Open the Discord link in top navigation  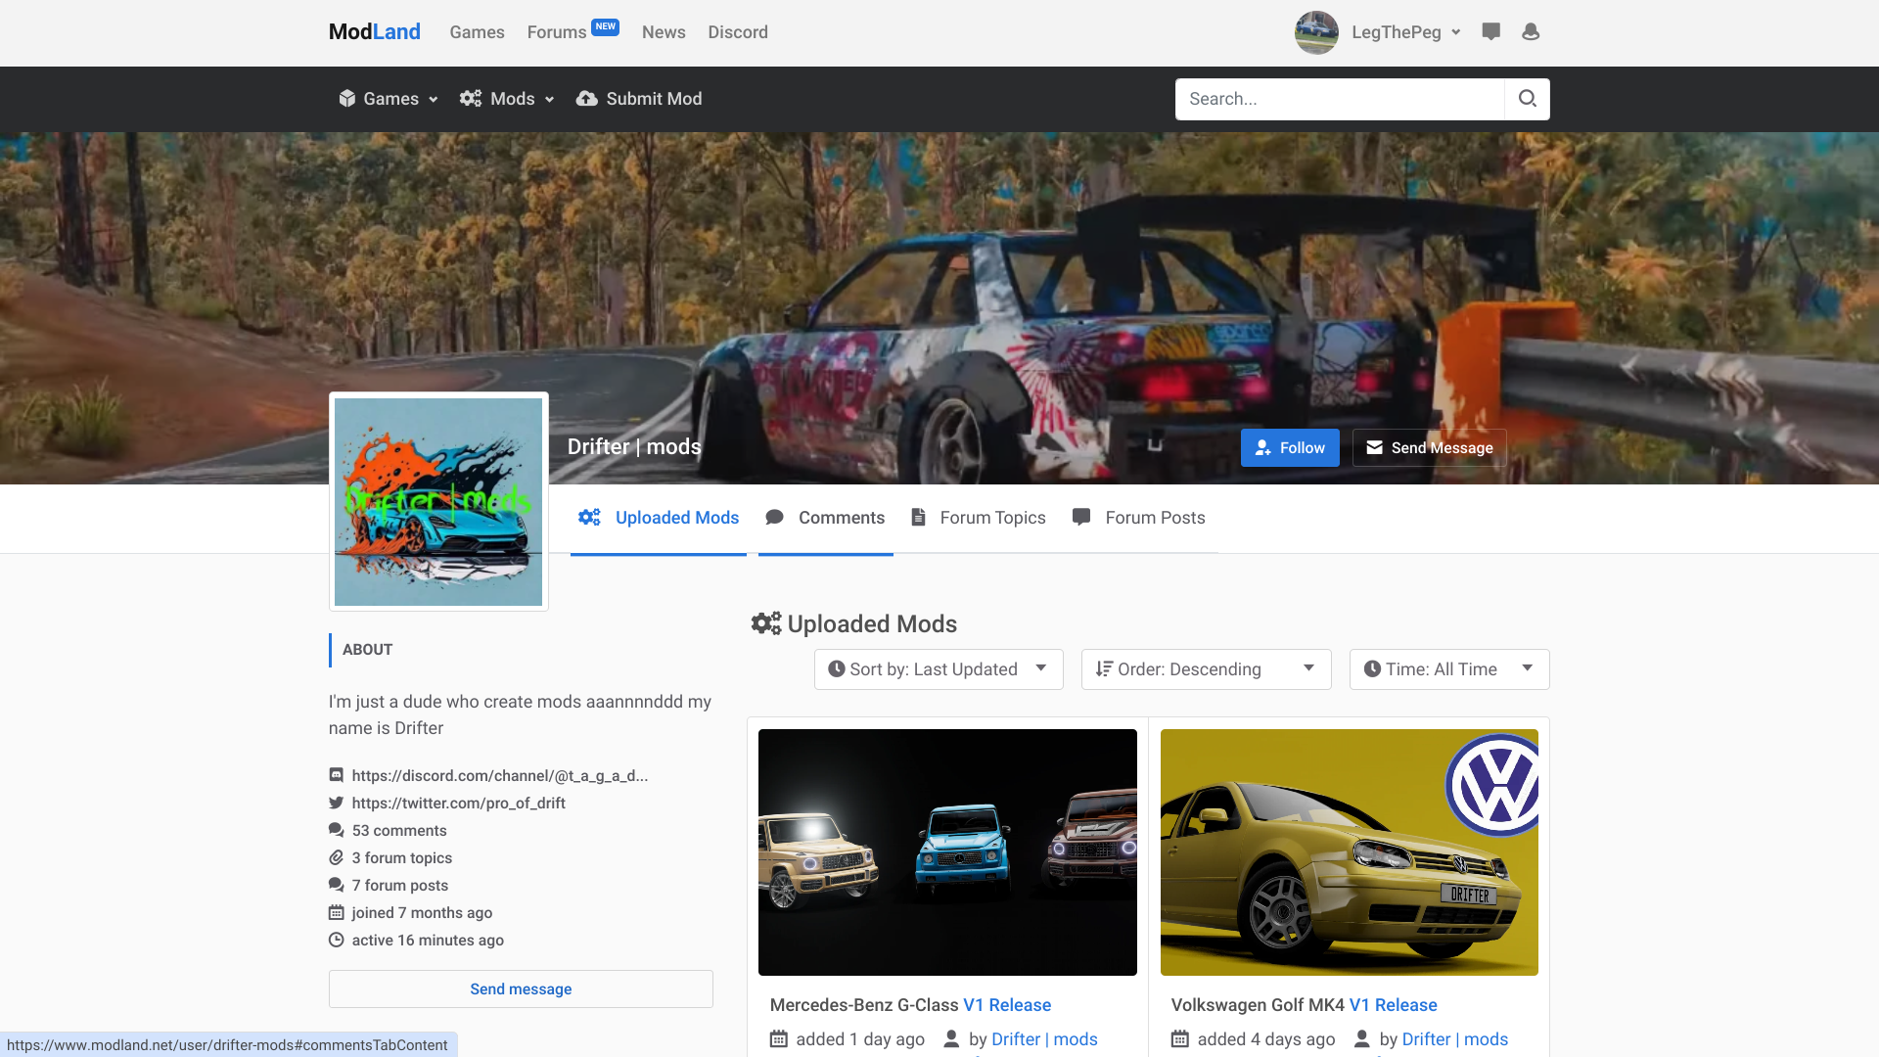738,32
